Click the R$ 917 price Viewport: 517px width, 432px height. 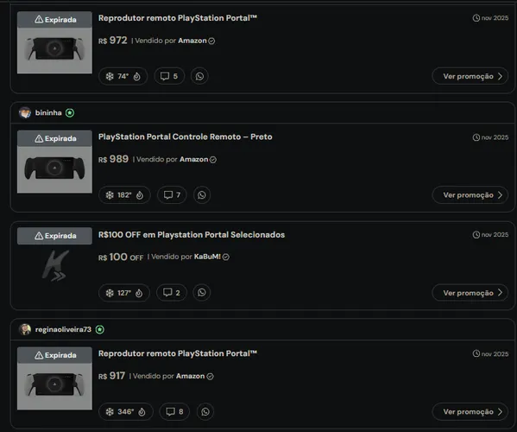click(112, 376)
